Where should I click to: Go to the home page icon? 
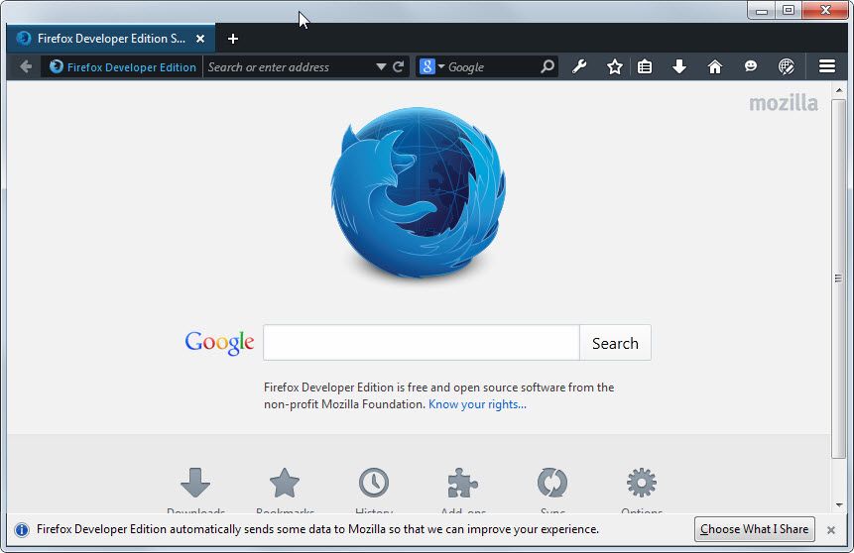tap(714, 67)
